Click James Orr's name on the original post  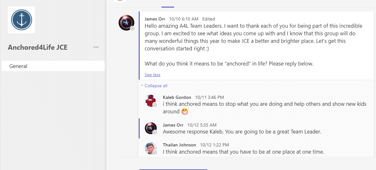tap(155, 19)
